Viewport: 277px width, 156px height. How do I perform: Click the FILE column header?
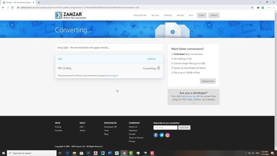60,59
